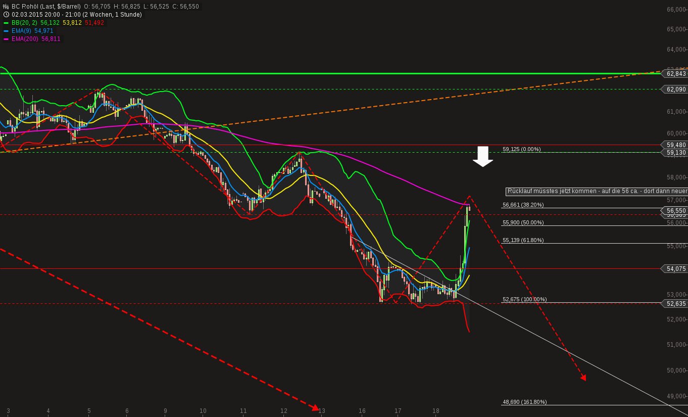The width and height of the screenshot is (688, 417).
Task: Click the 'Rücklauf müsstes jetzt kommen' annotation box
Action: 597,192
